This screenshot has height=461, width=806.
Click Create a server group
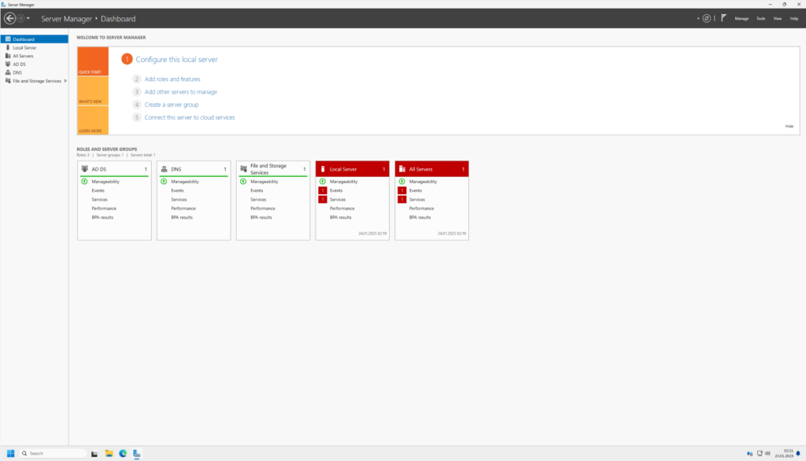(171, 105)
